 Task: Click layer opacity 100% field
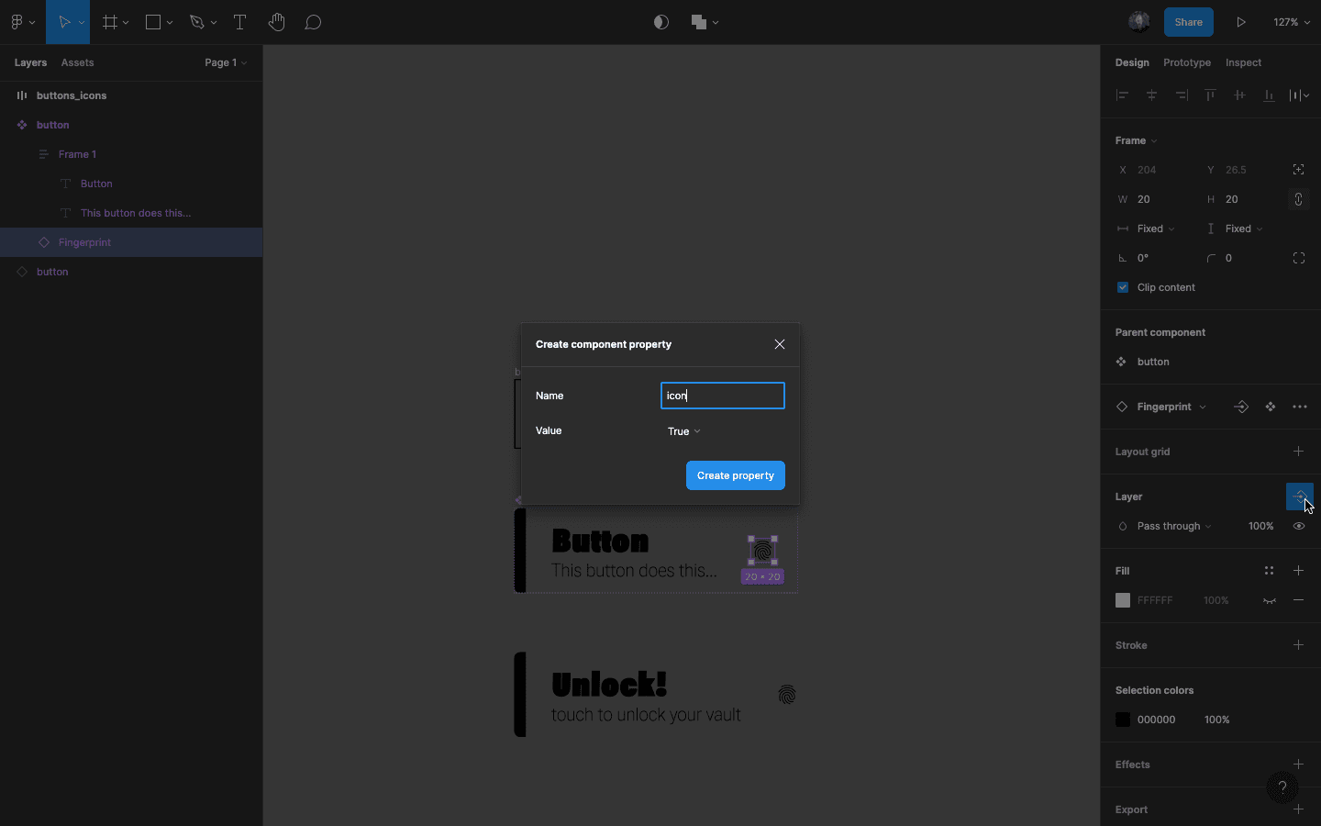[x=1260, y=526]
